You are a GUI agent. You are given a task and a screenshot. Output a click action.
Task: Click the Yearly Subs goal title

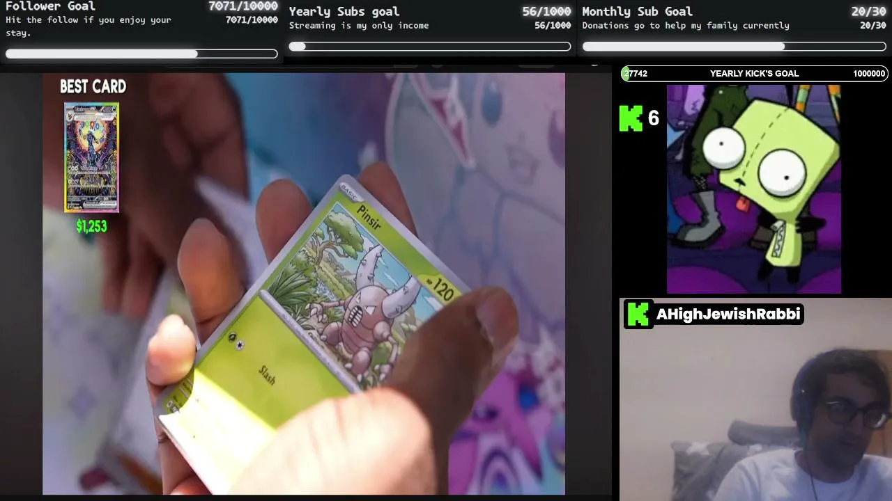coord(344,12)
